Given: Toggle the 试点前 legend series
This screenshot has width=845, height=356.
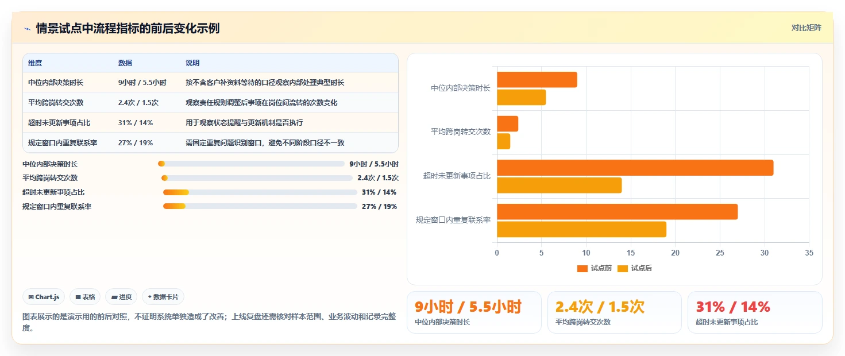Looking at the screenshot, I should 595,268.
